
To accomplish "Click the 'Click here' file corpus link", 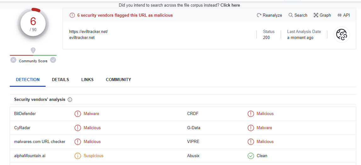I will (230, 5).
